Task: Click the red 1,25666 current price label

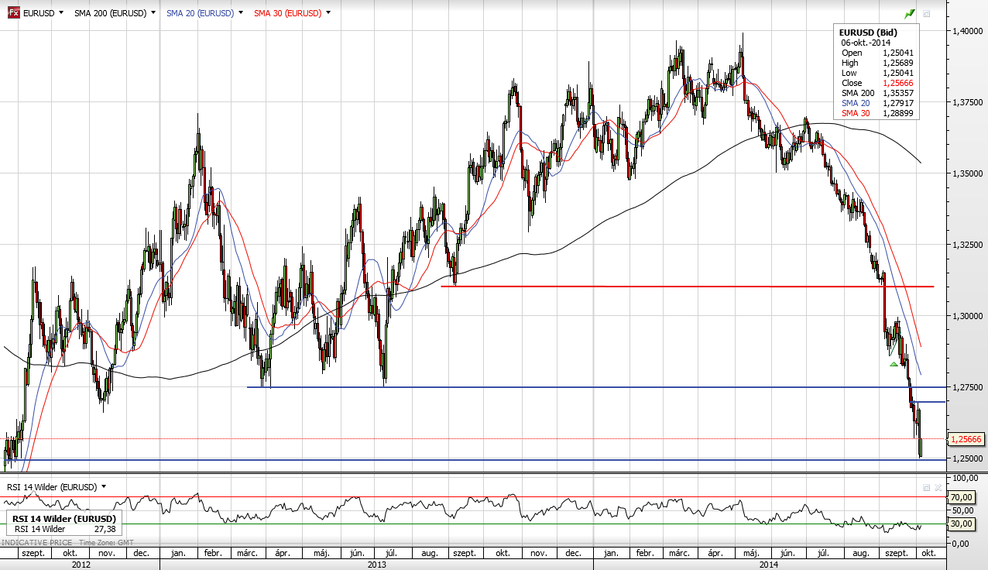Action: point(966,439)
